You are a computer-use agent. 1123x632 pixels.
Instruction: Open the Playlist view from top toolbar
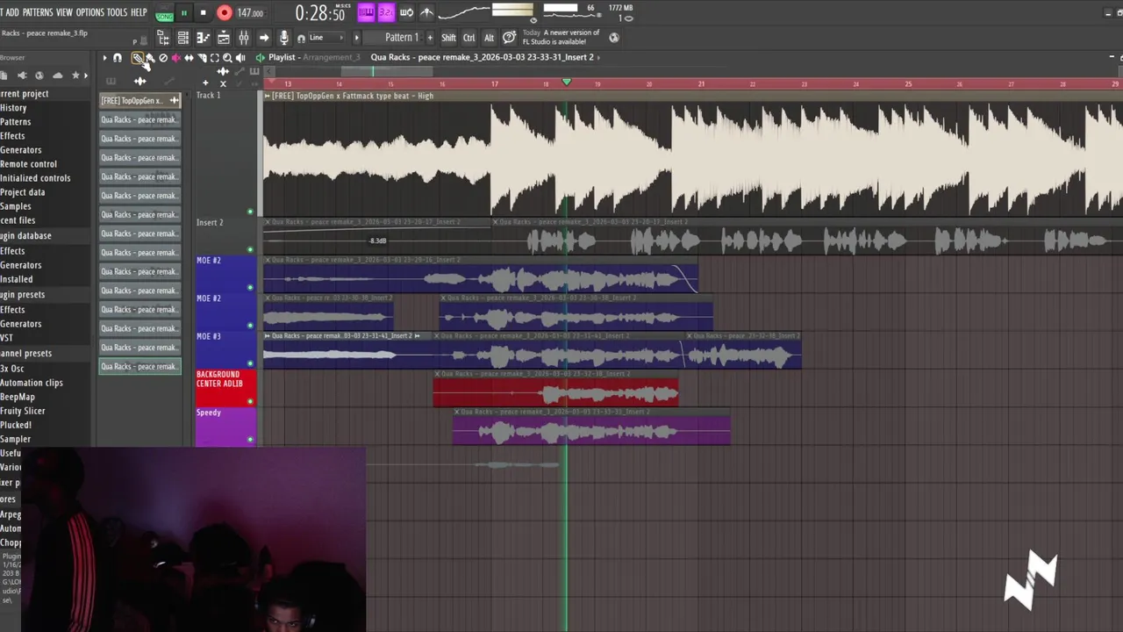[x=223, y=38]
